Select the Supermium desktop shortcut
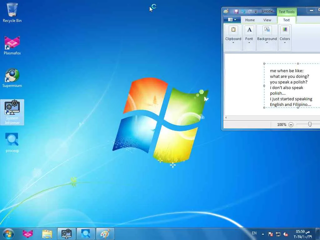Screen dimensions: 320x240 (12, 78)
